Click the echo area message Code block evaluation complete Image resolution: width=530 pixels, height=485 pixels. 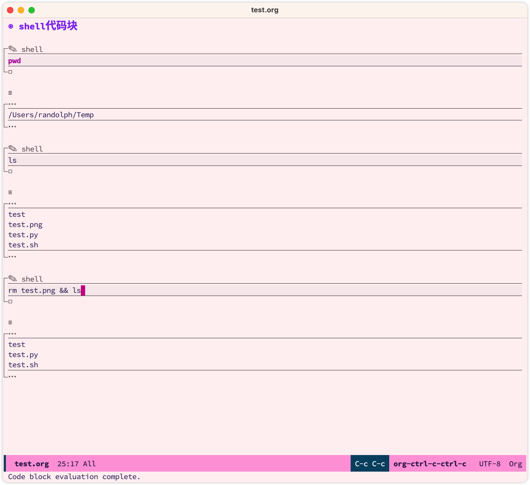(x=74, y=477)
